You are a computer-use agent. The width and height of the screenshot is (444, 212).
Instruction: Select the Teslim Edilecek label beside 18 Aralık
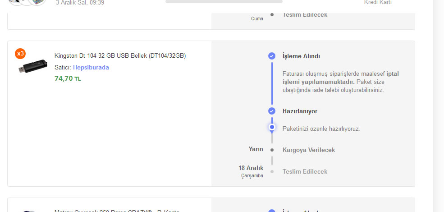[x=305, y=171]
